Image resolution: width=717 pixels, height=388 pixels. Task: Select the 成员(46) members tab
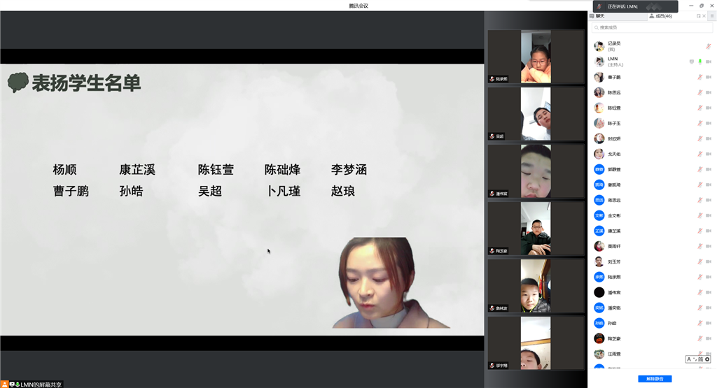click(660, 15)
